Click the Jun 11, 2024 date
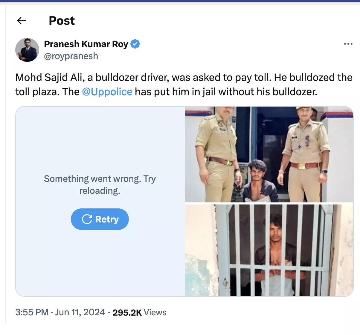The height and width of the screenshot is (335, 360). 80,312
